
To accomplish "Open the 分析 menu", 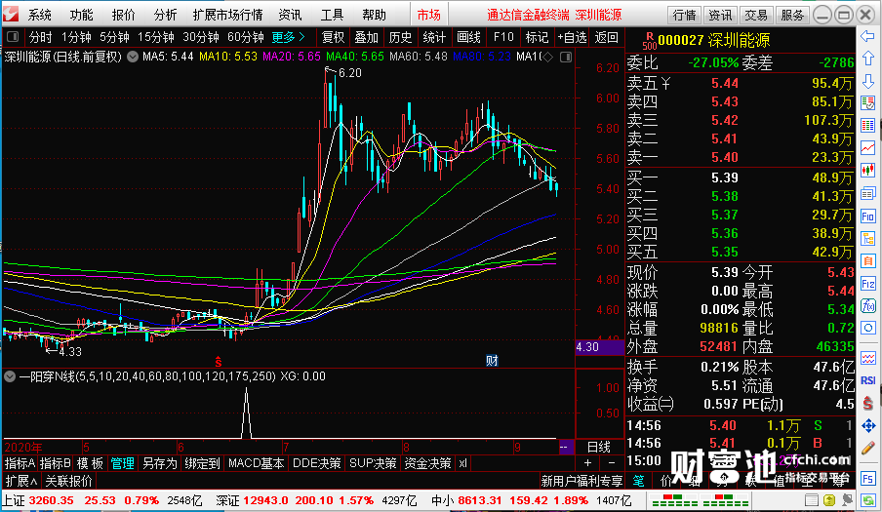I will [165, 16].
